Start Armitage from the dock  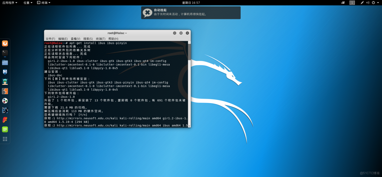tap(5, 82)
